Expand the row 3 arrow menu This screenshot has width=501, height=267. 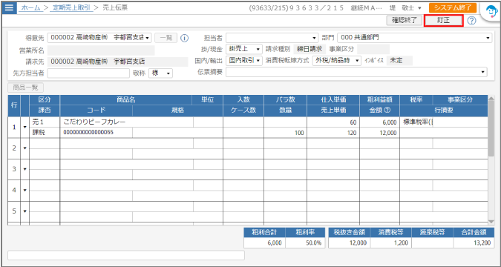point(25,169)
